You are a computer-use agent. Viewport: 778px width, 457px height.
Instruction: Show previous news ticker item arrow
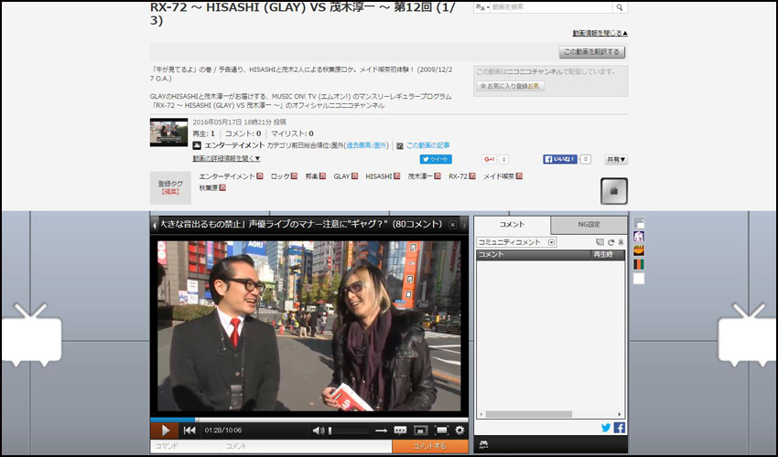tap(155, 226)
